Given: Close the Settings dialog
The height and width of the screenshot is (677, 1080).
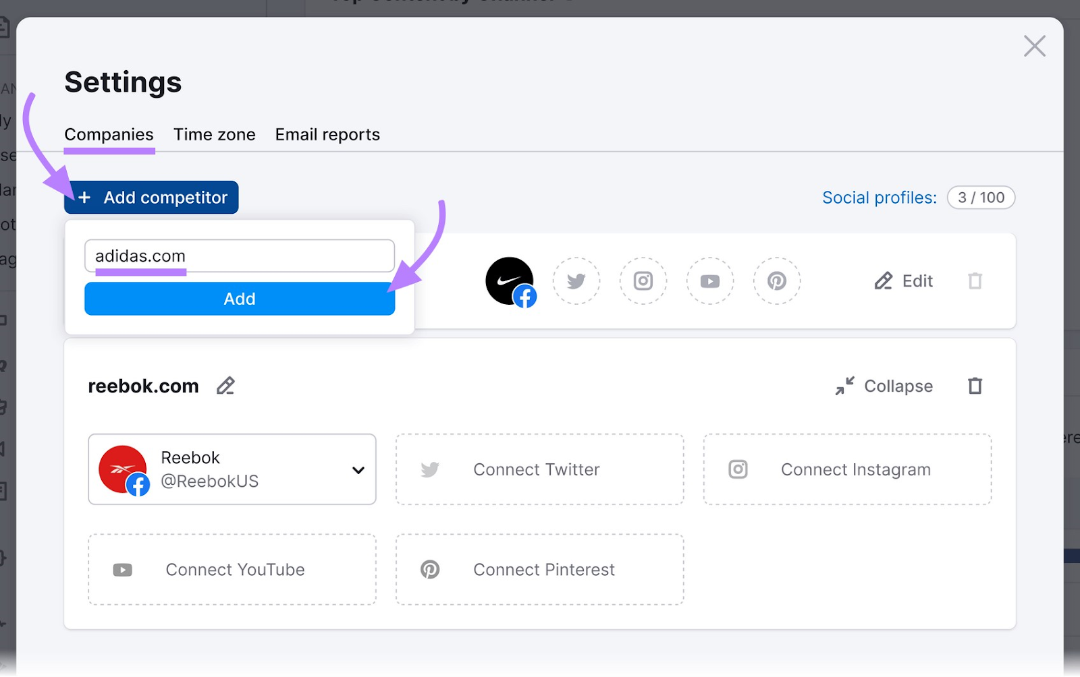Looking at the screenshot, I should tap(1034, 46).
